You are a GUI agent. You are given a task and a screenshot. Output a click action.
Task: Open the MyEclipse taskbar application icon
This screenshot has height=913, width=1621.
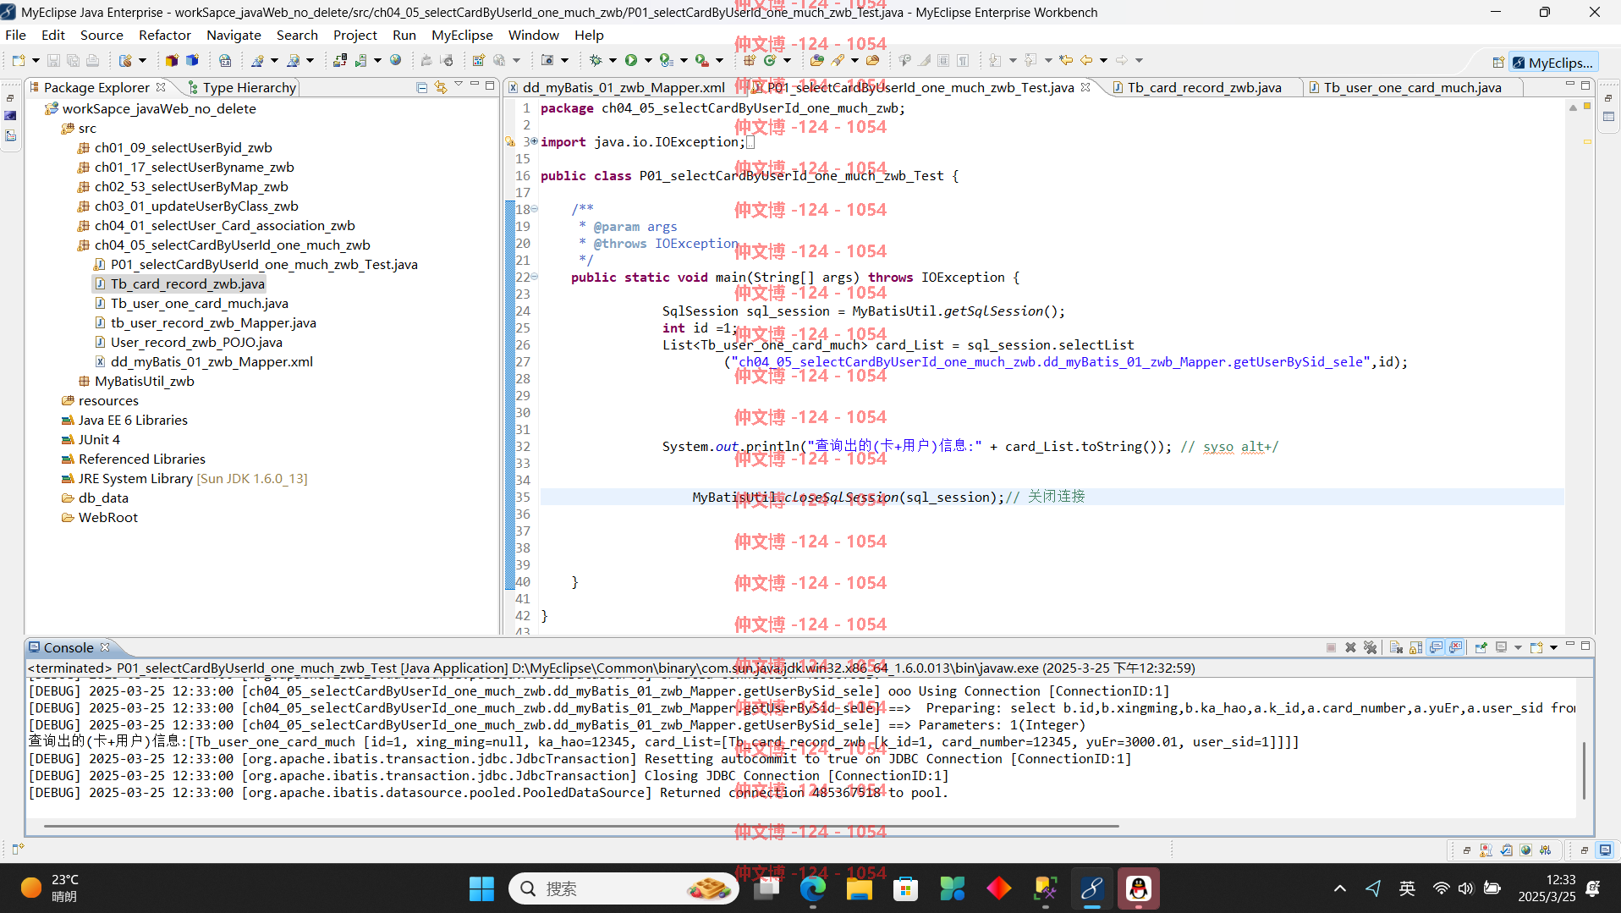point(1091,888)
